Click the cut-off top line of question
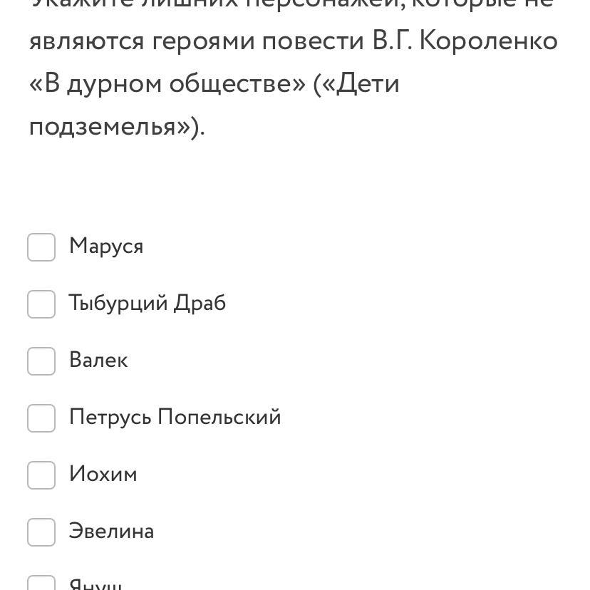590x590 pixels. click(292, 4)
